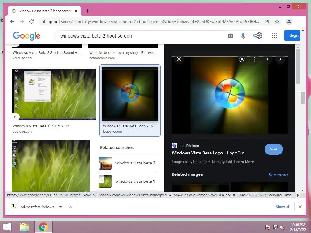Viewport: 311px width, 233px height.
Task: Start voice search with microphone icon
Action: tap(243, 36)
